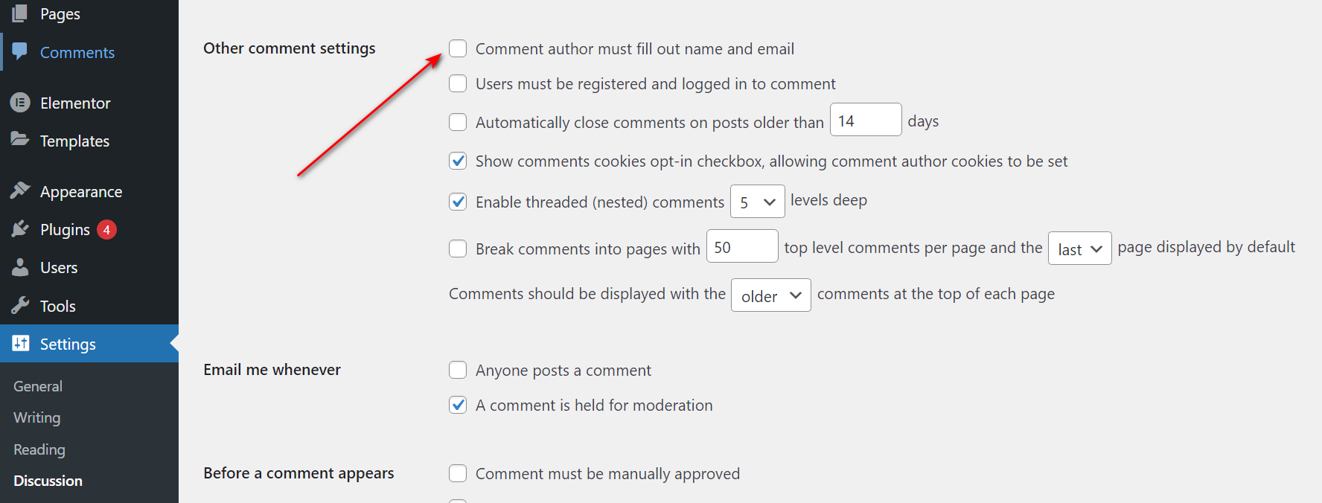Viewport: 1322px width, 503px height.
Task: Check users must be registered to comment
Action: click(458, 83)
